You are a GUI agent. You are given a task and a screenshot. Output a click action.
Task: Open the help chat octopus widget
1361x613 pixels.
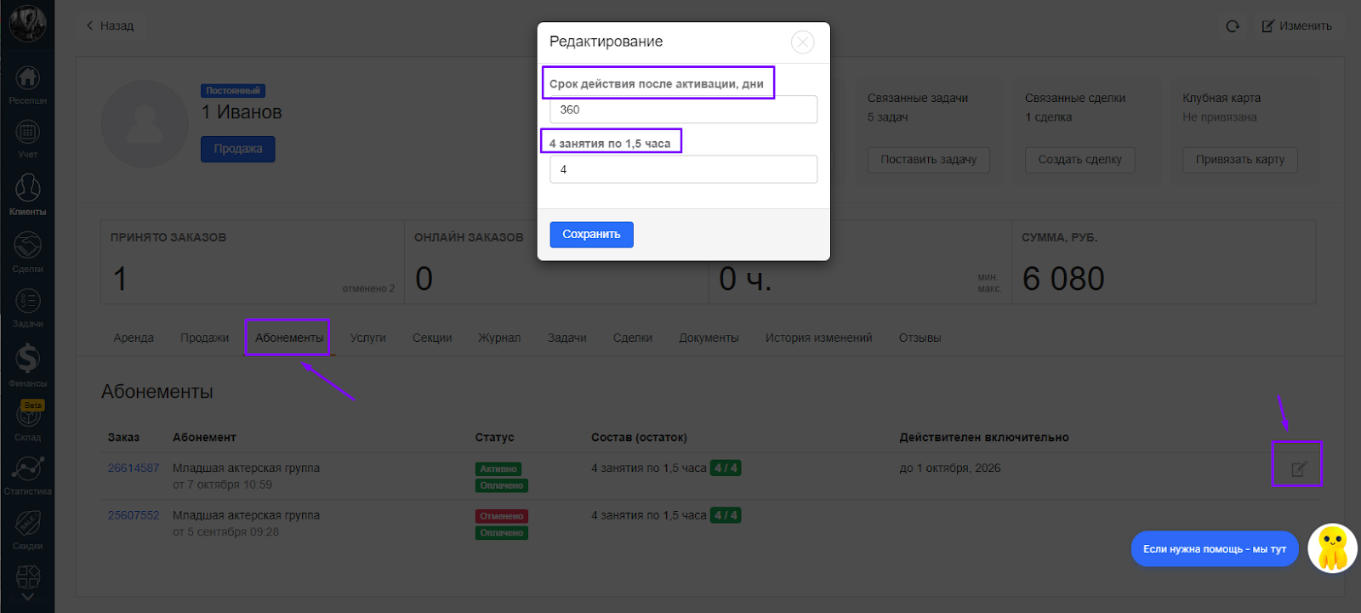[x=1331, y=548]
